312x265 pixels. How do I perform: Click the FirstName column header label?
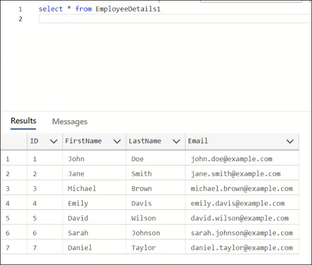pyautogui.click(x=84, y=141)
